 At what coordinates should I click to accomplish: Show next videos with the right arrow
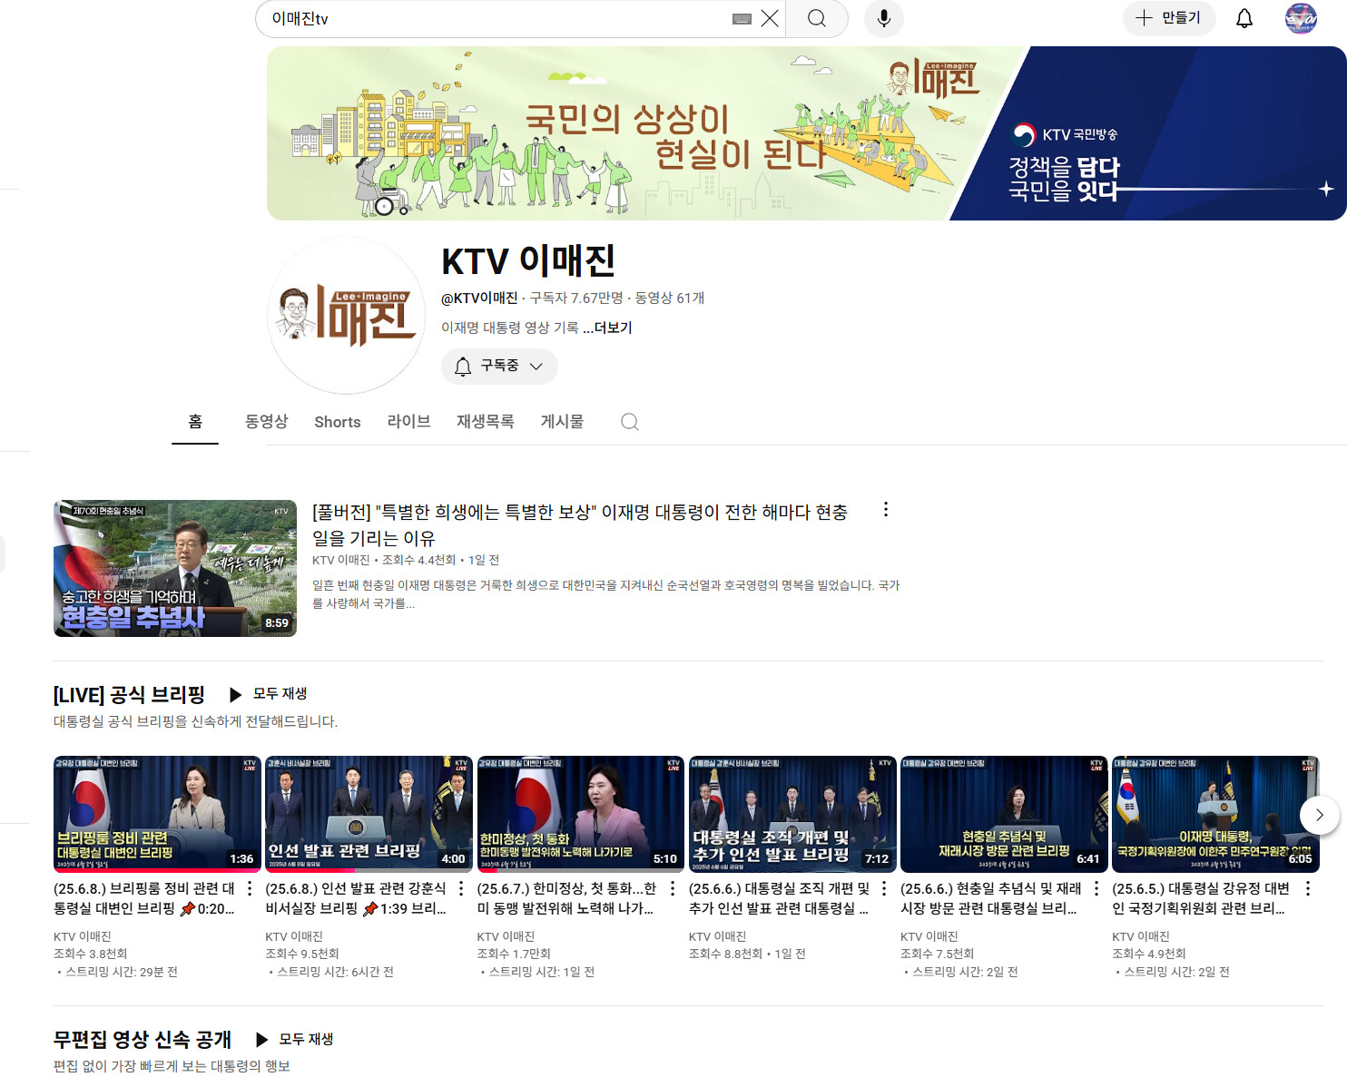pos(1320,815)
